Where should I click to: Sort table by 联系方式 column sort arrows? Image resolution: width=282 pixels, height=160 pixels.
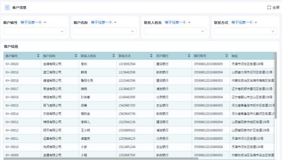coord(151,56)
